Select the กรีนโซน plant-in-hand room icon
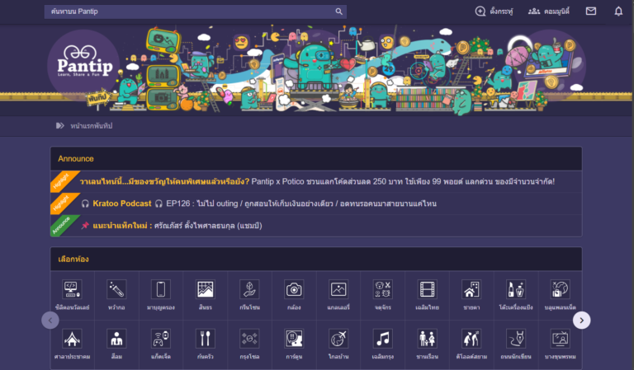634x370 pixels. (249, 290)
